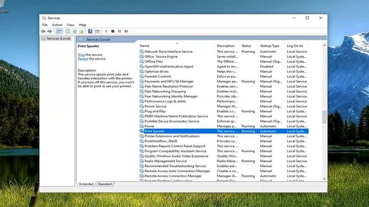Sort by the Startup Type column header
369x207 pixels.
272,46
